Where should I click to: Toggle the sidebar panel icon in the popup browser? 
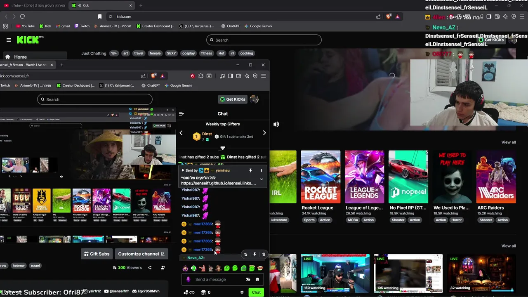[230, 76]
